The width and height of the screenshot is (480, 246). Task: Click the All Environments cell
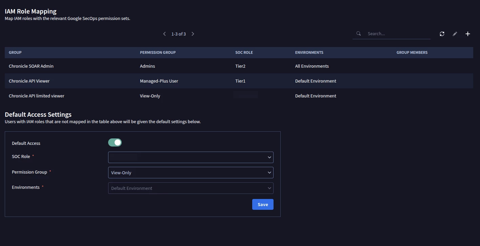click(x=312, y=66)
